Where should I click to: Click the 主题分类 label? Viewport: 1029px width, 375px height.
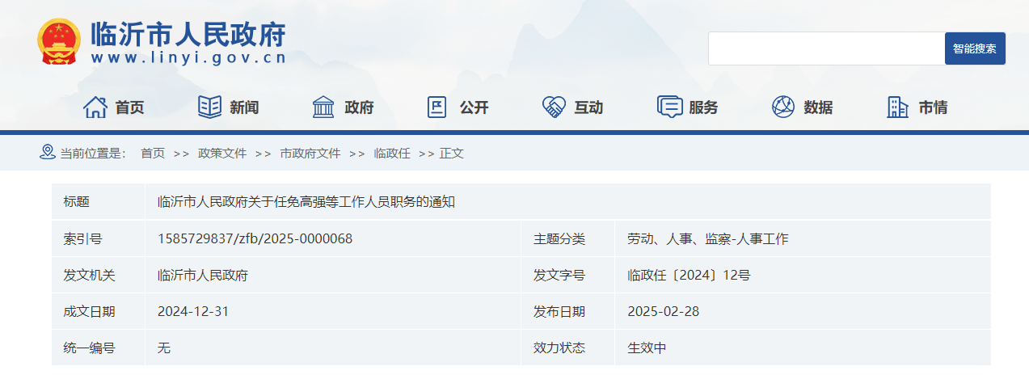pyautogui.click(x=559, y=238)
